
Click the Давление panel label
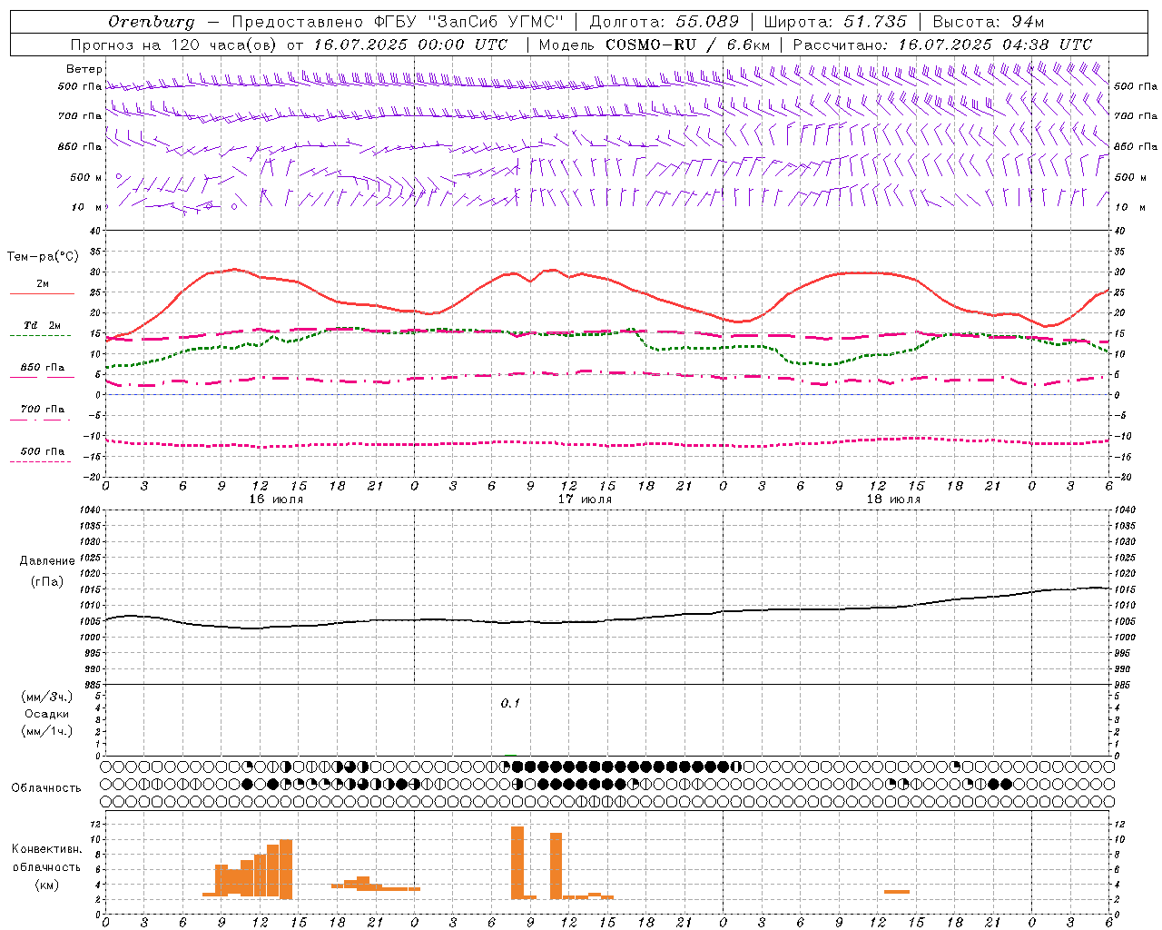47,561
